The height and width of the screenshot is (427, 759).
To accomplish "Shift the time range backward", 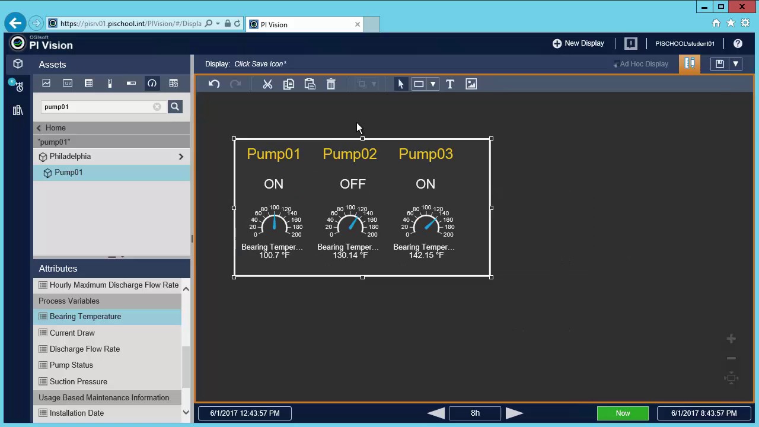I will coord(436,413).
